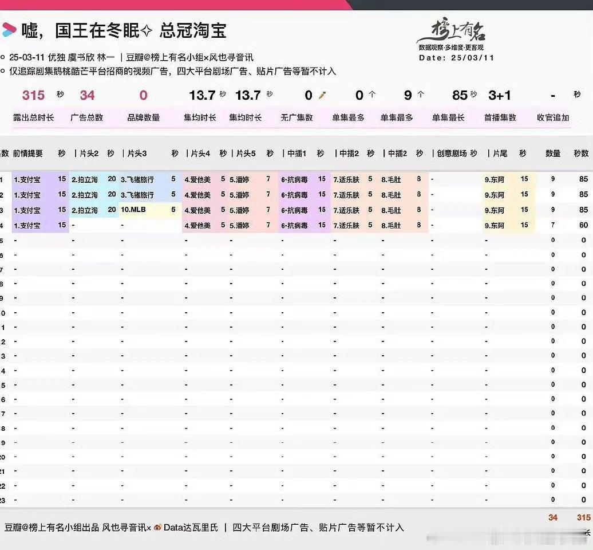Expand the 创意剧场 column header
This screenshot has height=550, width=593.
click(x=452, y=153)
